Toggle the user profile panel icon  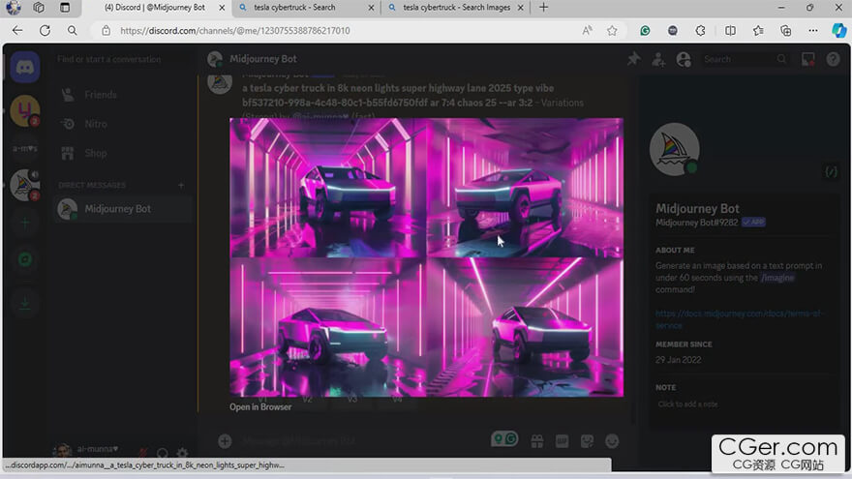pyautogui.click(x=684, y=59)
